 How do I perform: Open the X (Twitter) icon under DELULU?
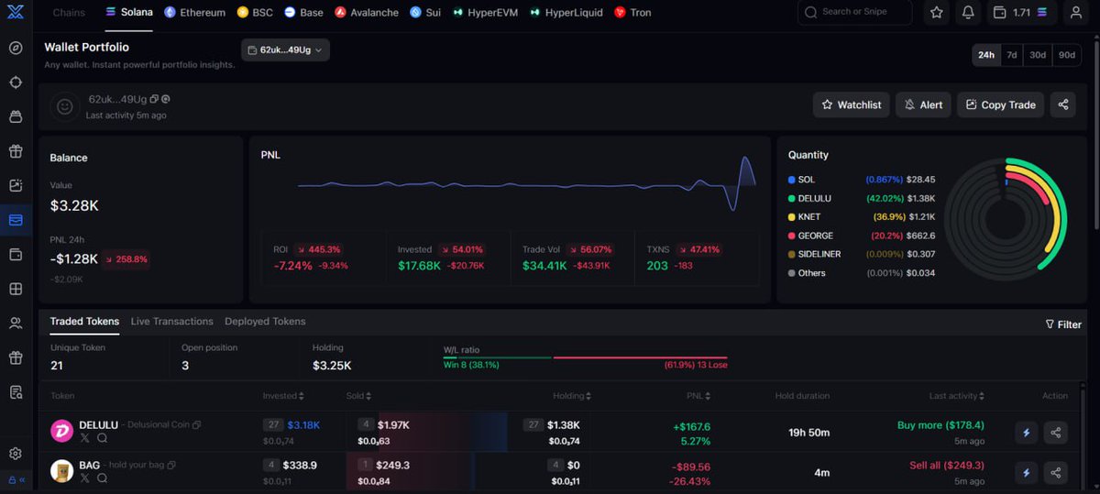85,439
